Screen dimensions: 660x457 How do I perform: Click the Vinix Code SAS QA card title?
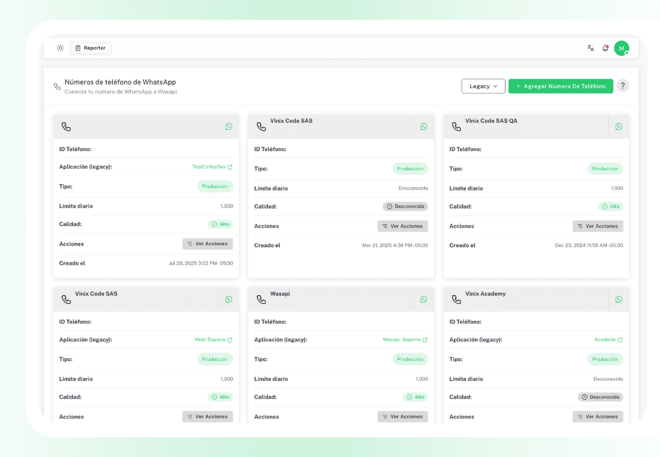point(491,121)
